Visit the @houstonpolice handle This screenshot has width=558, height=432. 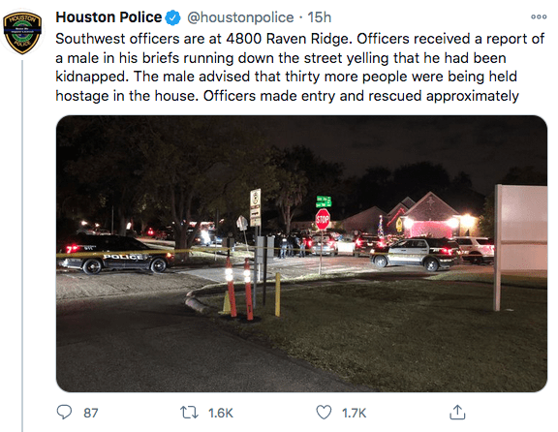point(240,17)
